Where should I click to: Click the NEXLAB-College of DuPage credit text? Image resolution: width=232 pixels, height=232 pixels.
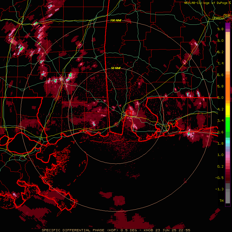pos(206,3)
